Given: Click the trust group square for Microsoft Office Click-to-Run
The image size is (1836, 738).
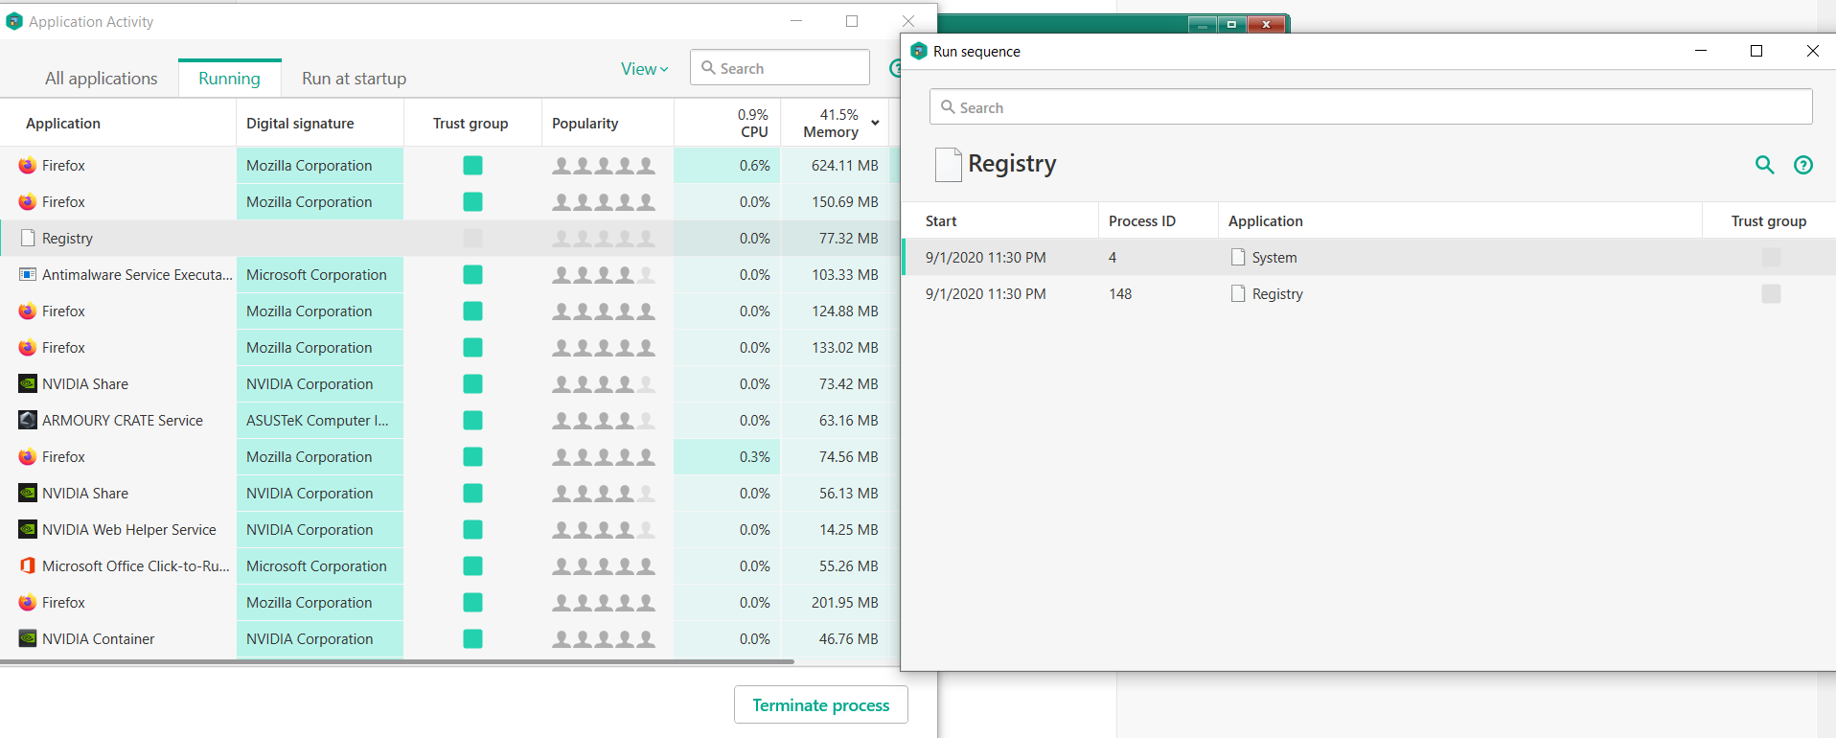Looking at the screenshot, I should pos(472,566).
